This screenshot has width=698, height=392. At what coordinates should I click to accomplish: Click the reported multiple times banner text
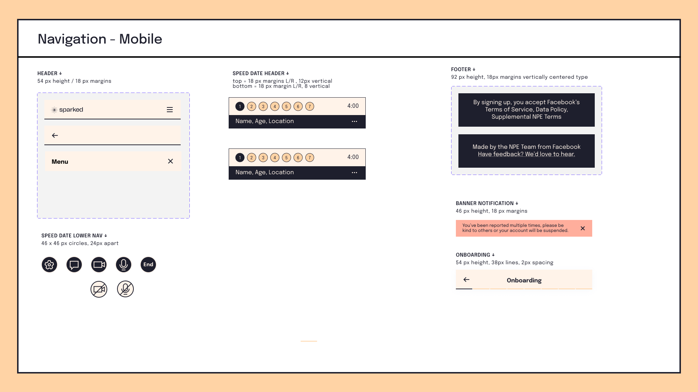tap(515, 228)
